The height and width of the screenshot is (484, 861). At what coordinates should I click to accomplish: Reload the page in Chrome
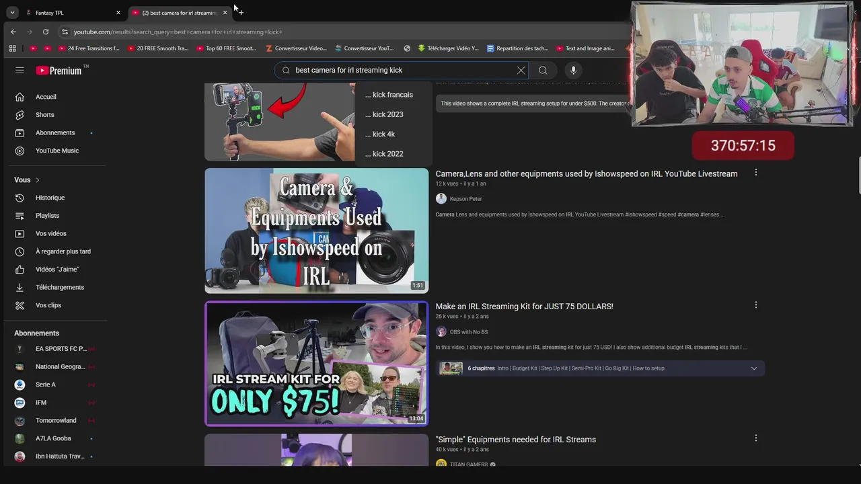tap(45, 32)
